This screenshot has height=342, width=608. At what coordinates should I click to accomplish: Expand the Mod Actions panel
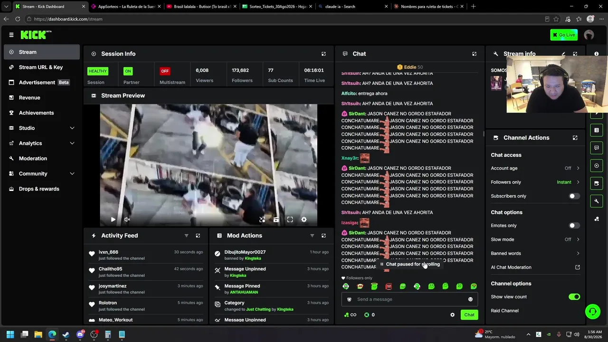pyautogui.click(x=323, y=236)
